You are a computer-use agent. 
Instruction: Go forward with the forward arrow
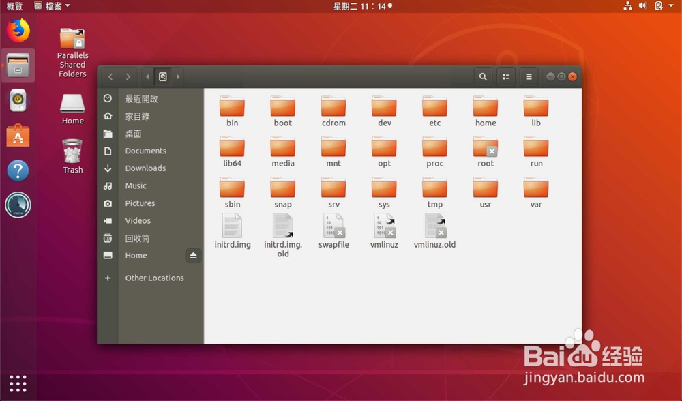[x=128, y=76]
